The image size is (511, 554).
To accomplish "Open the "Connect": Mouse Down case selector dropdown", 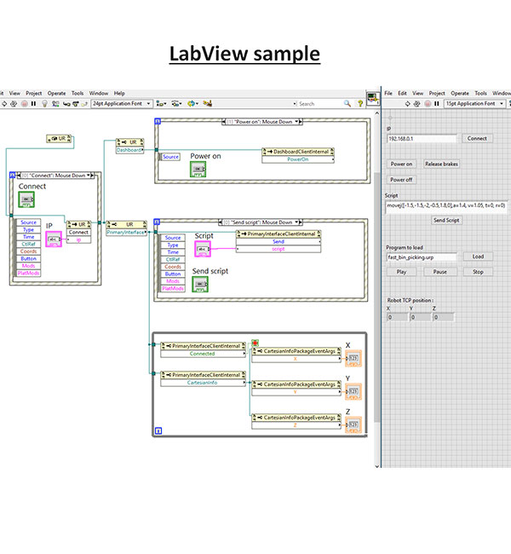I will (x=88, y=176).
